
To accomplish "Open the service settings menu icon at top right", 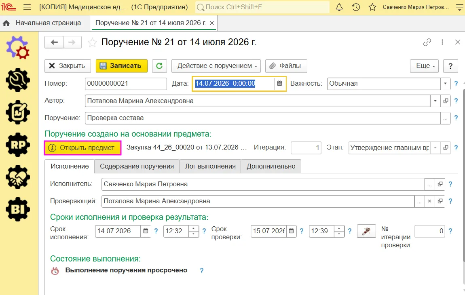I will [x=459, y=7].
